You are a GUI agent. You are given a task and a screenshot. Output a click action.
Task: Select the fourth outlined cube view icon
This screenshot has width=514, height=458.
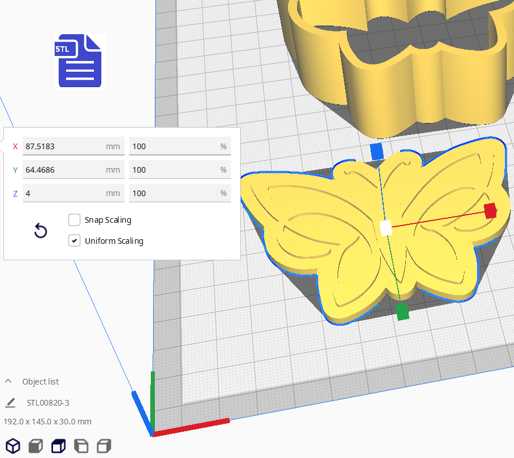[x=81, y=446]
